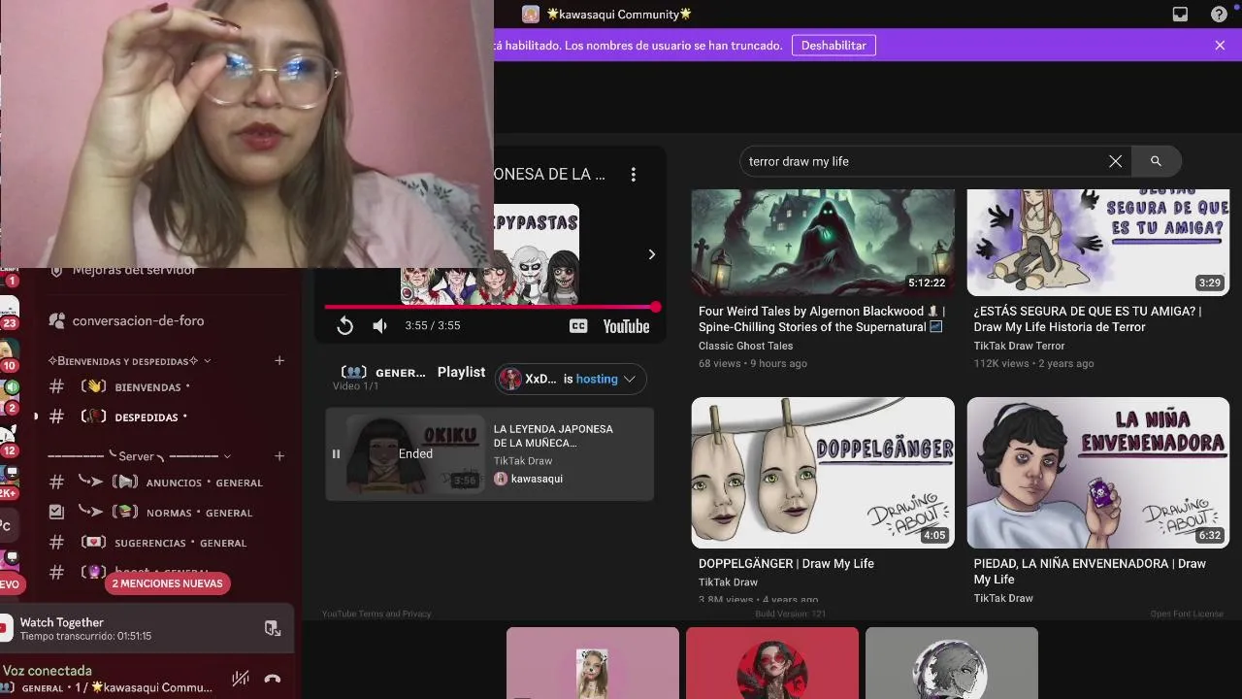Pause icon on OKIKU playlist item
Screen dimensions: 1242x699
pos(336,453)
